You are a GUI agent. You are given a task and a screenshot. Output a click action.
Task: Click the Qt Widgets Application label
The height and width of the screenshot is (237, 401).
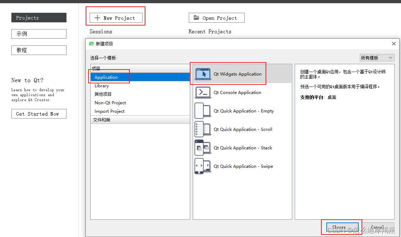coord(237,74)
